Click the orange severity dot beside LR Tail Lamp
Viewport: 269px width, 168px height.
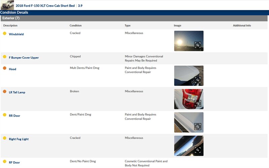point(5,91)
